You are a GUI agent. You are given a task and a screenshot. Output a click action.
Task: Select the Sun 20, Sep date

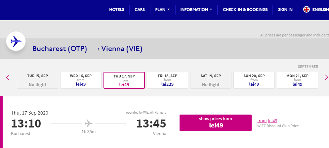point(254,80)
